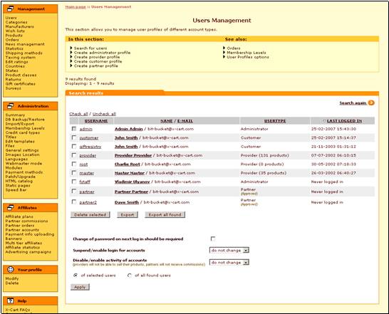Open Vladimir Ulyanov name link
Screen dimensions: 389x314
pos(133,182)
